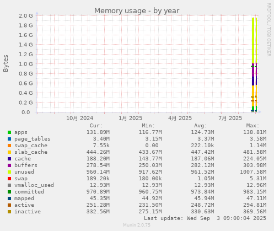Click the 'Avg:' column header

click(x=201, y=126)
